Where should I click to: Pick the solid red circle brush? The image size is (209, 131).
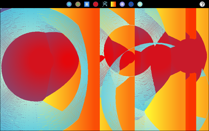(x=96, y=4)
